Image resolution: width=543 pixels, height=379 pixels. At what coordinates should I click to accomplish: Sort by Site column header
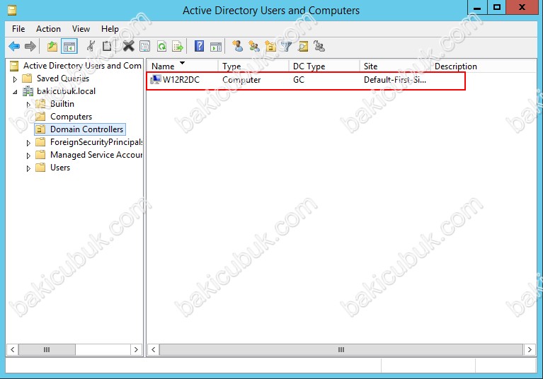click(395, 66)
